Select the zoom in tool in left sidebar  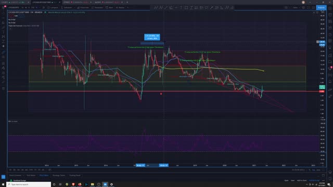[3, 57]
